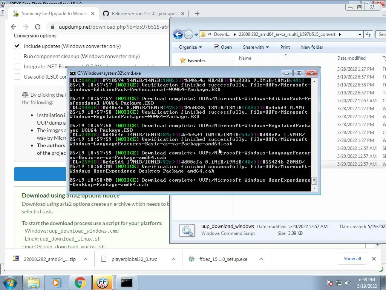Click network tray icon
This screenshot has width=386, height=290.
tap(339, 283)
